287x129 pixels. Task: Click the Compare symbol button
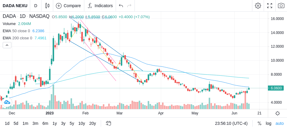pyautogui.click(x=68, y=6)
